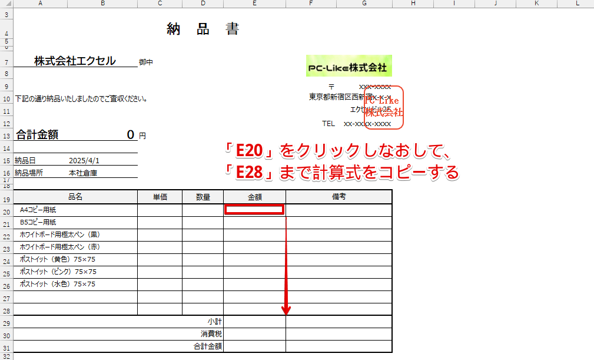Select the 単価 table header
This screenshot has height=360, width=594.
160,197
